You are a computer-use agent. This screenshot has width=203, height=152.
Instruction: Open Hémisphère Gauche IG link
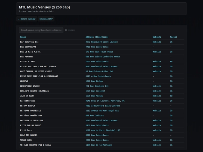[171, 86]
